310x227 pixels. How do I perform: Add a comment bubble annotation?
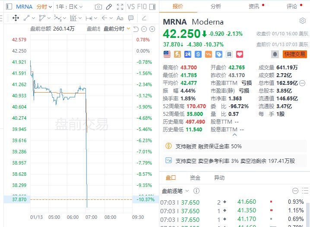[131, 19]
